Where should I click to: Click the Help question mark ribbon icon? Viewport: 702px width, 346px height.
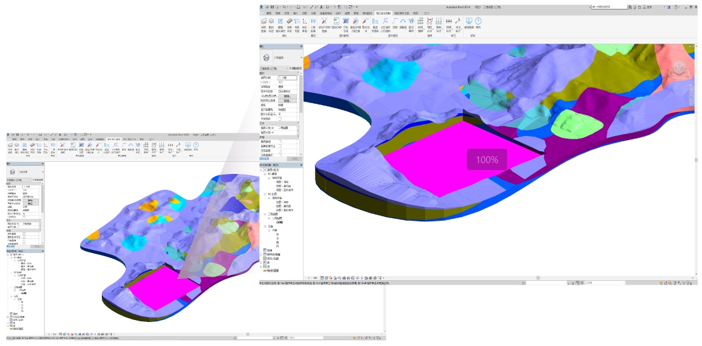[478, 22]
